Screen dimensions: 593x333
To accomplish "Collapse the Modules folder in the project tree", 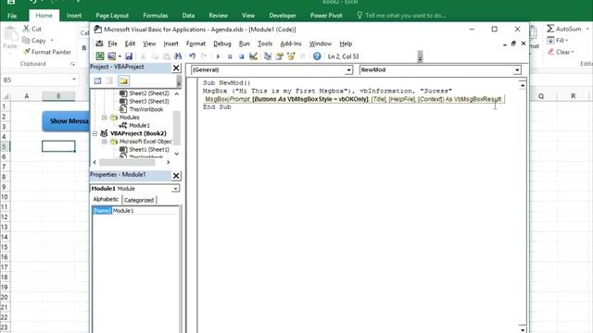I will (105, 117).
